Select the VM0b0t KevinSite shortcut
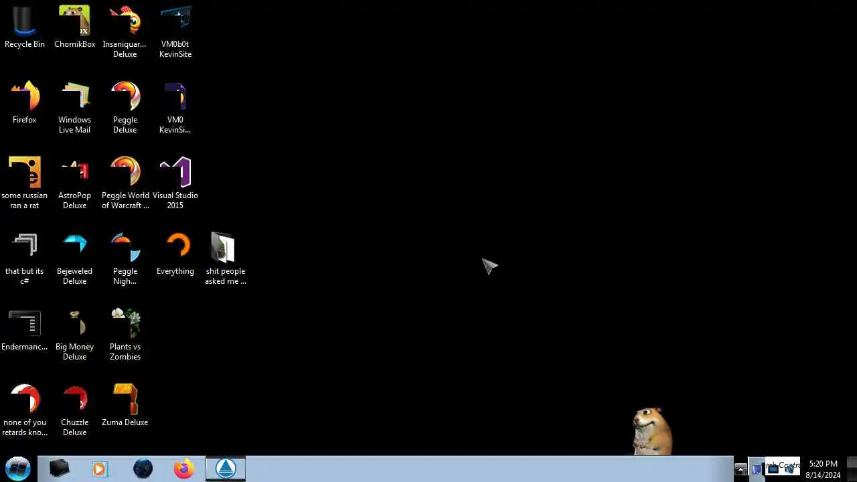This screenshot has width=857, height=482. click(175, 32)
